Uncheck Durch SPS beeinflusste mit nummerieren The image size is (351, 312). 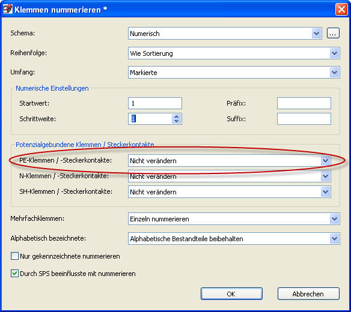[x=14, y=274]
